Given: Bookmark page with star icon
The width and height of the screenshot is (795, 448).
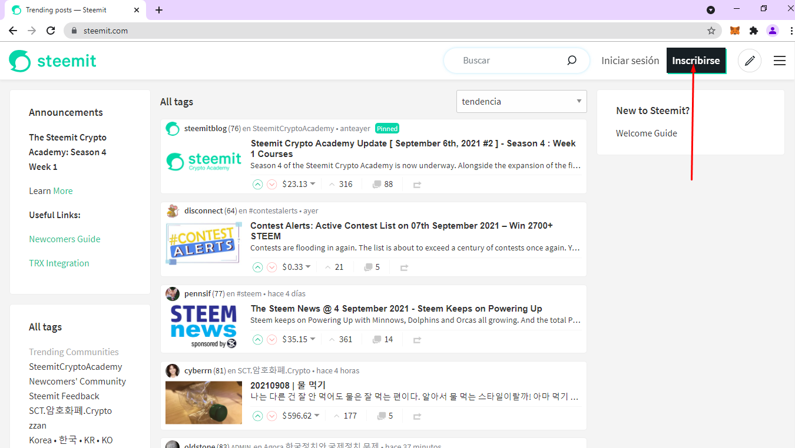Looking at the screenshot, I should pos(711,31).
